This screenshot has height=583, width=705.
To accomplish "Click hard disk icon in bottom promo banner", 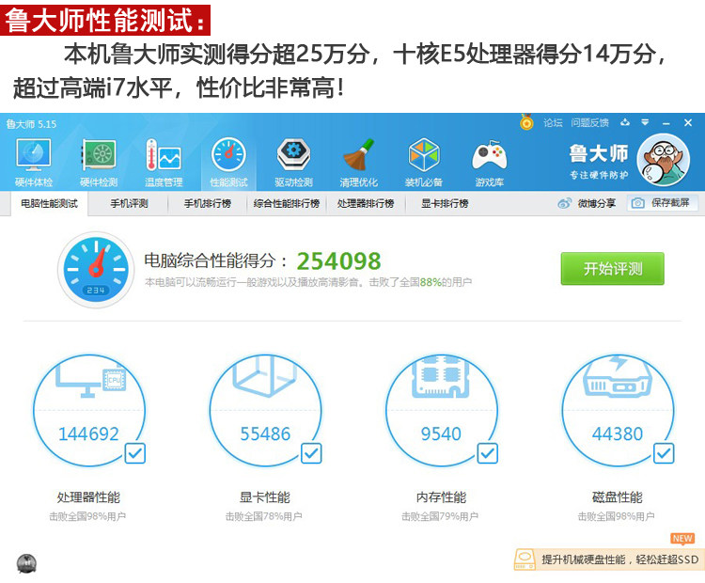I will 525,559.
